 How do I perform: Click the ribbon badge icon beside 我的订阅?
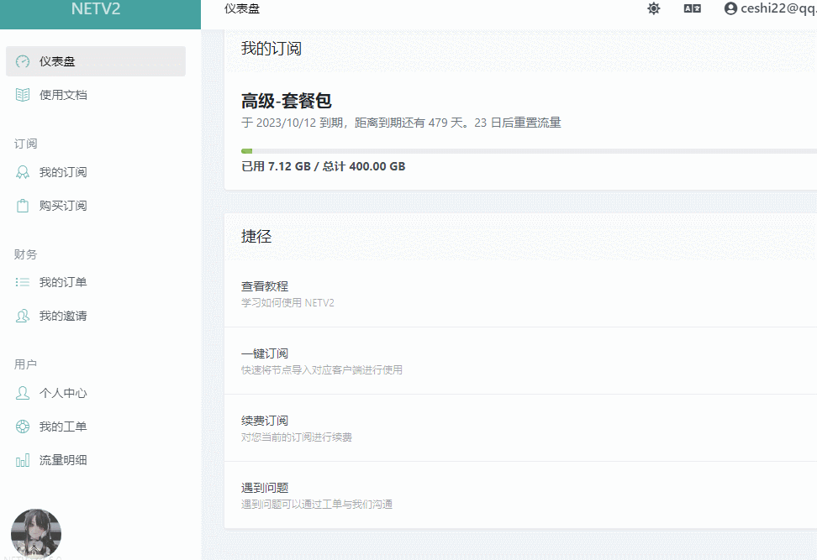click(23, 172)
